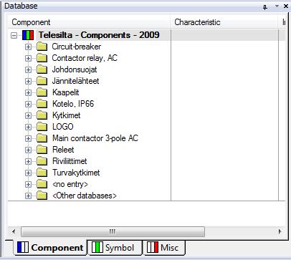Screen dimensions: 291x260
Task: Click the Jännitelähteet folder icon
Action: 42,81
